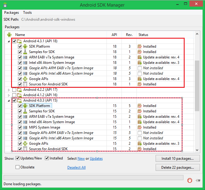Click the not-installed icon for API 15 Google APIs Intel x86
The image size is (205, 190).
[140, 138]
